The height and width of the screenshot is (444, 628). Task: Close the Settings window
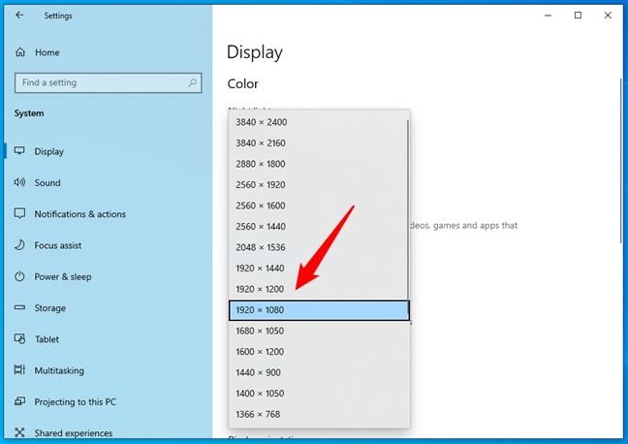click(x=608, y=16)
